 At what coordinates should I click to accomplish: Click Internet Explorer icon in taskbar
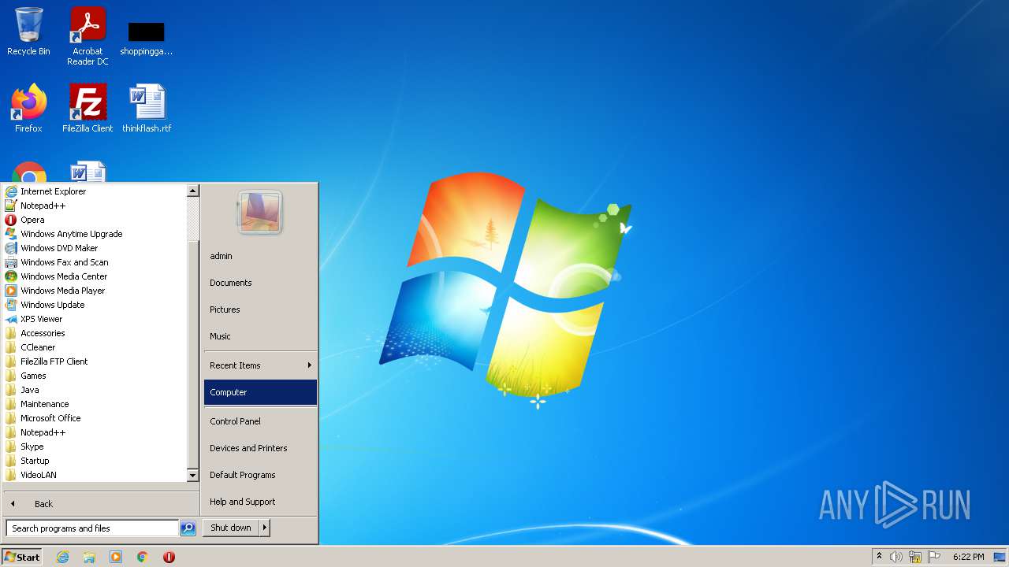62,557
